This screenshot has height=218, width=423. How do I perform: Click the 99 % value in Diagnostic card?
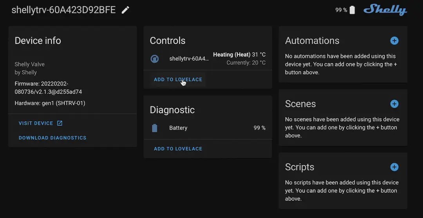pos(259,128)
